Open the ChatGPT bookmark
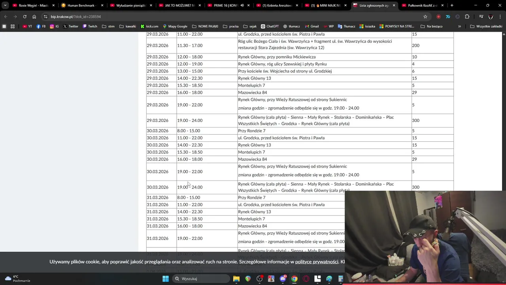 270,26
